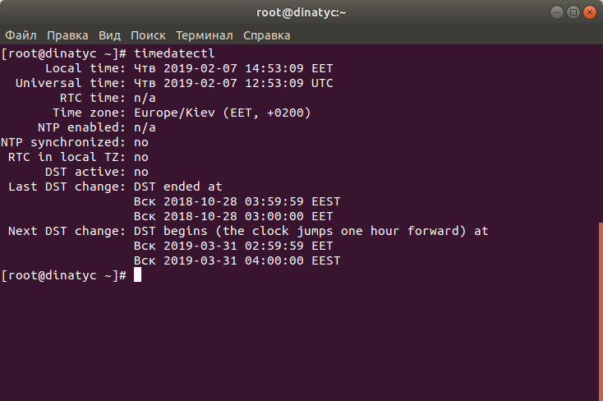Open the Файл menu
The image size is (603, 401).
21,35
